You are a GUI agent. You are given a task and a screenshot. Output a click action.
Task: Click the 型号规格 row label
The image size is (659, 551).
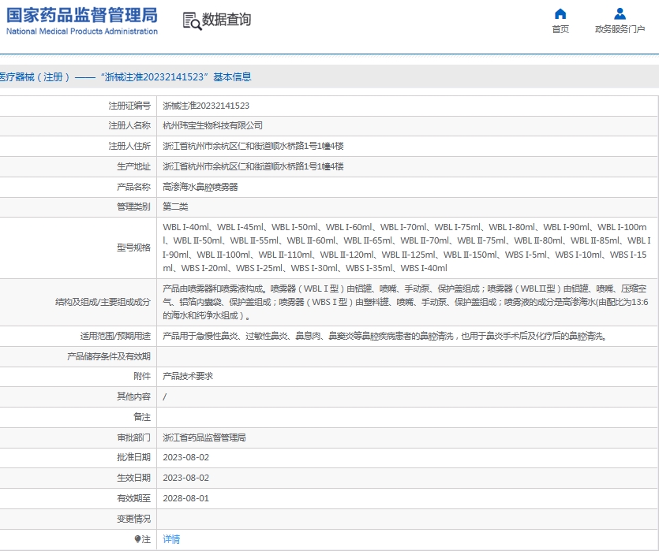click(130, 248)
